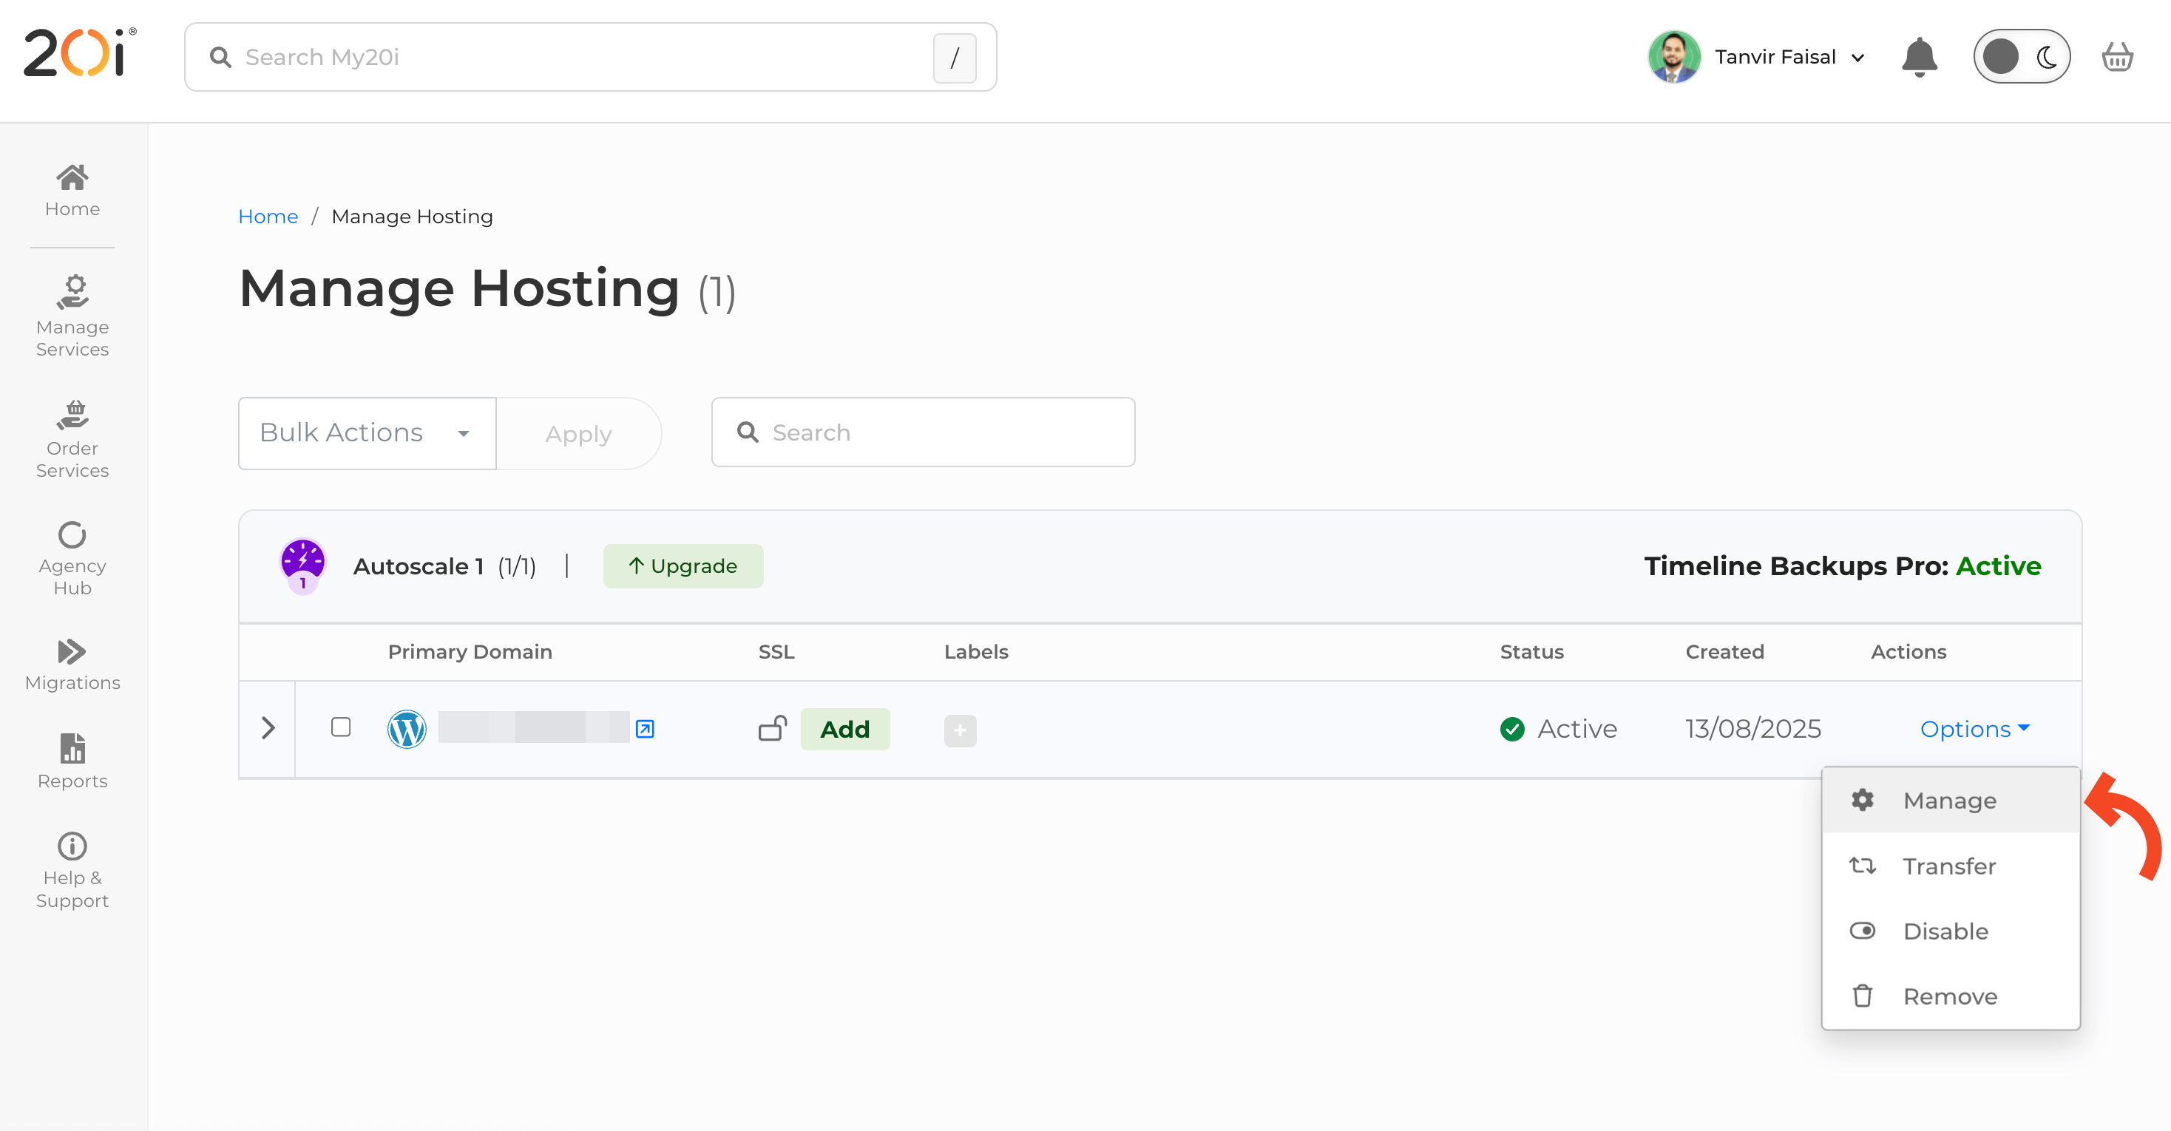Click the blurred primary domain name
2171x1131 pixels.
coord(533,727)
